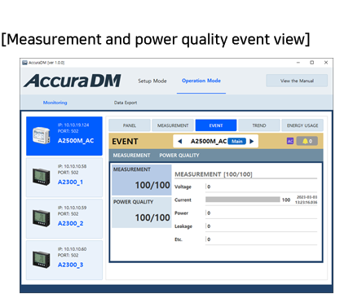Click the Current event count bar
Image resolution: width=353 pixels, height=294 pixels.
point(243,200)
